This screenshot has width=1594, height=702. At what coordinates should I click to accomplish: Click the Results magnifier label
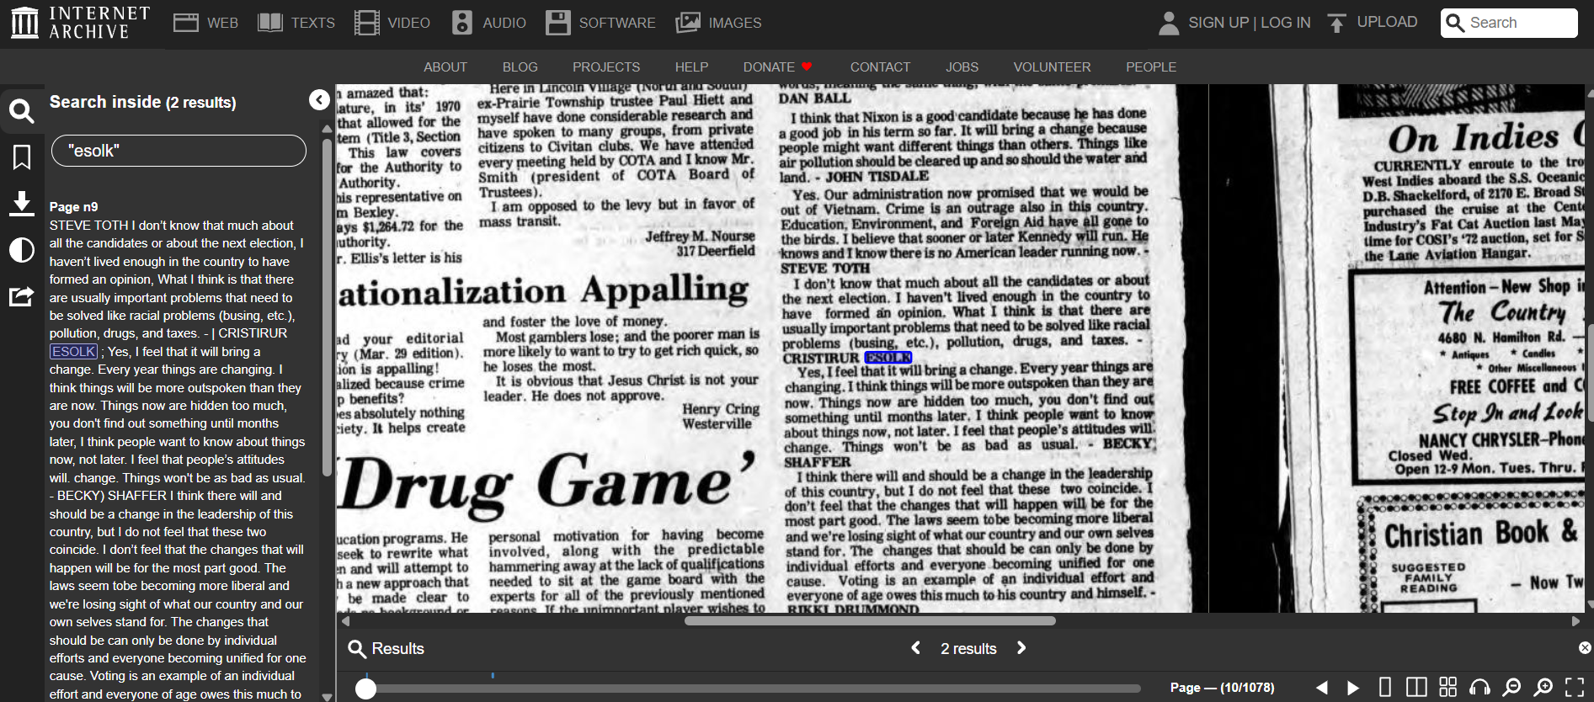point(387,649)
